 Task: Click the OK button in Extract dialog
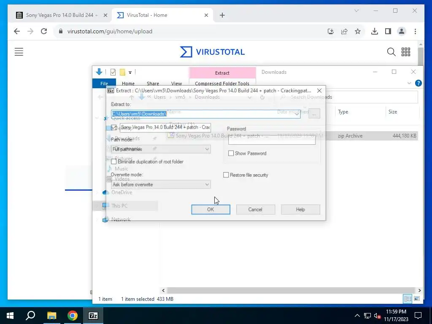point(211,209)
